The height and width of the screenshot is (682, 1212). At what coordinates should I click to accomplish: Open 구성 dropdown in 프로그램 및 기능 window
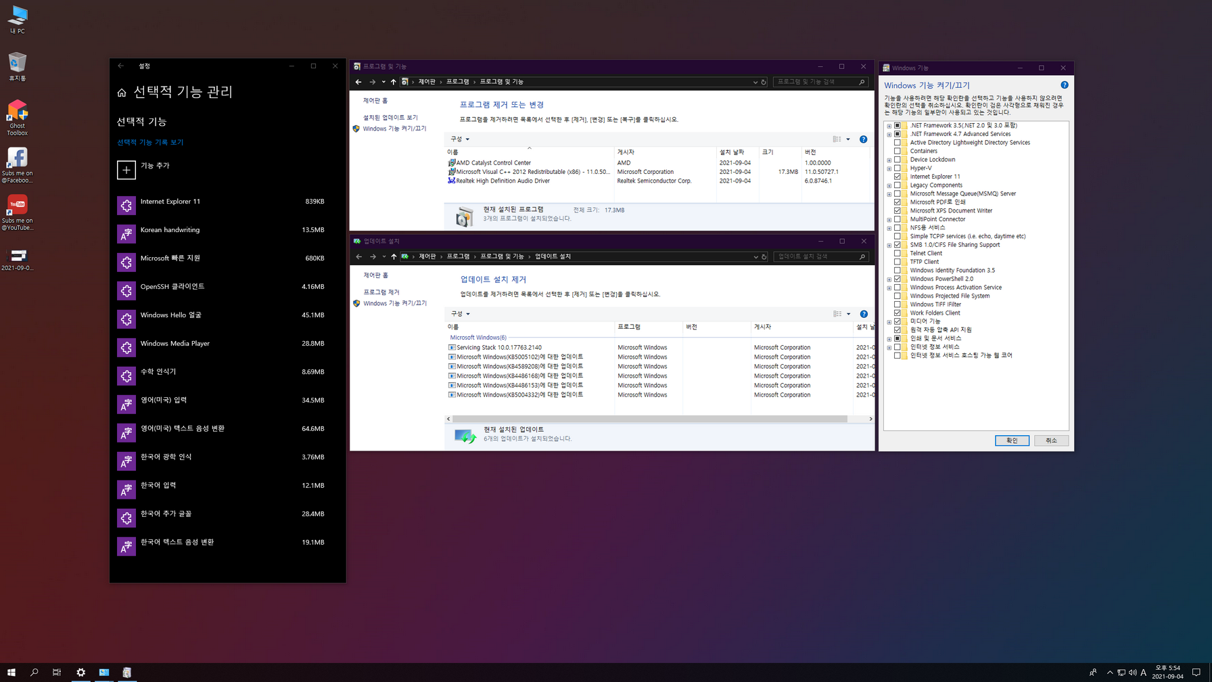[460, 139]
